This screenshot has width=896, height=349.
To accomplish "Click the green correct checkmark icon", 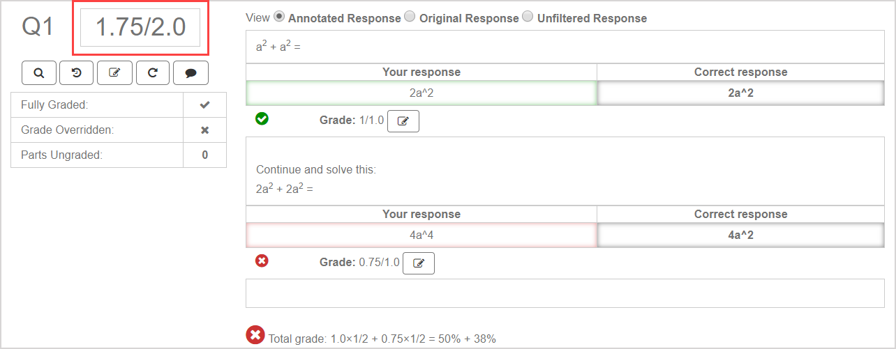I will click(262, 119).
